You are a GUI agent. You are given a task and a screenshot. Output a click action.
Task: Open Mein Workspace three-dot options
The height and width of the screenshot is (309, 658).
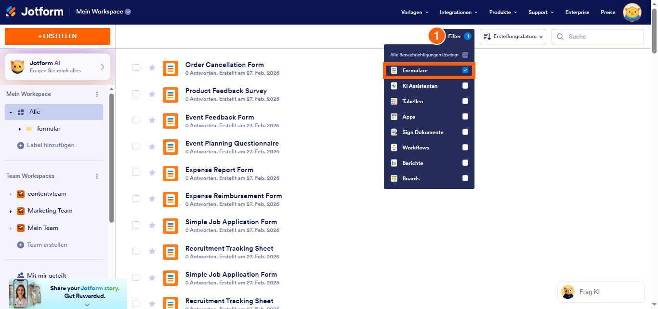click(x=97, y=94)
